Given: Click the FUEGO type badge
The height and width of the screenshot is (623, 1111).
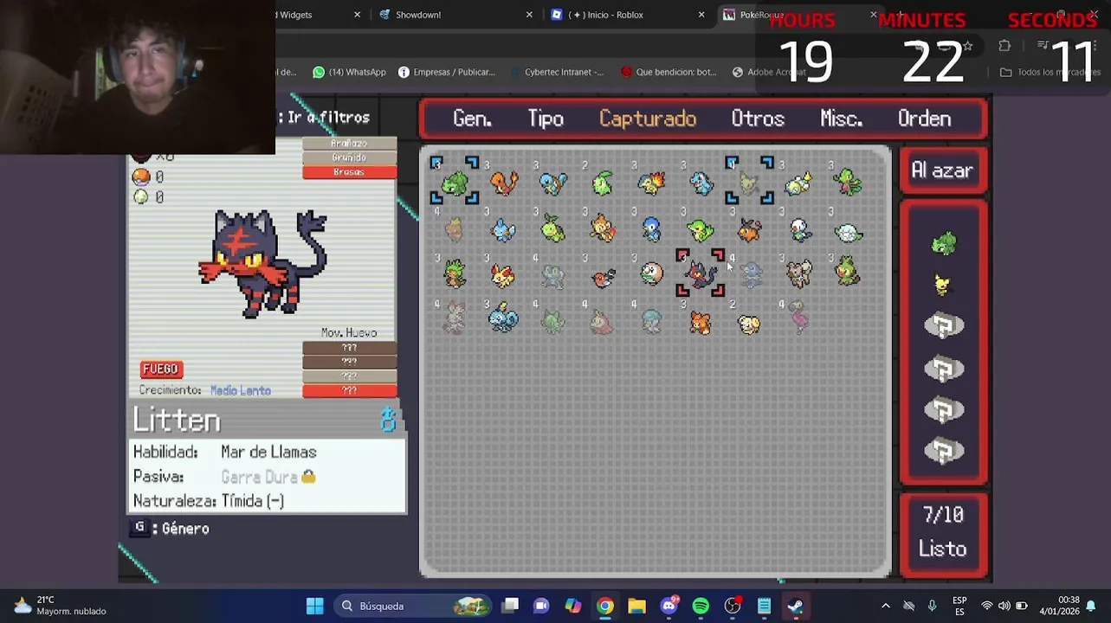Looking at the screenshot, I should coord(160,369).
